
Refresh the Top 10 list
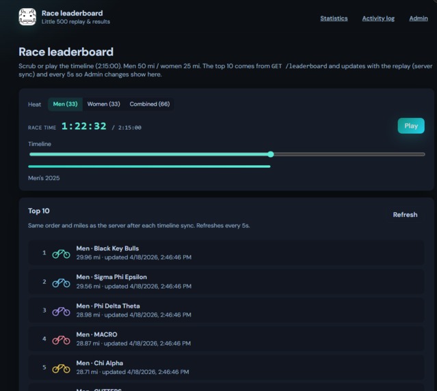(x=405, y=215)
